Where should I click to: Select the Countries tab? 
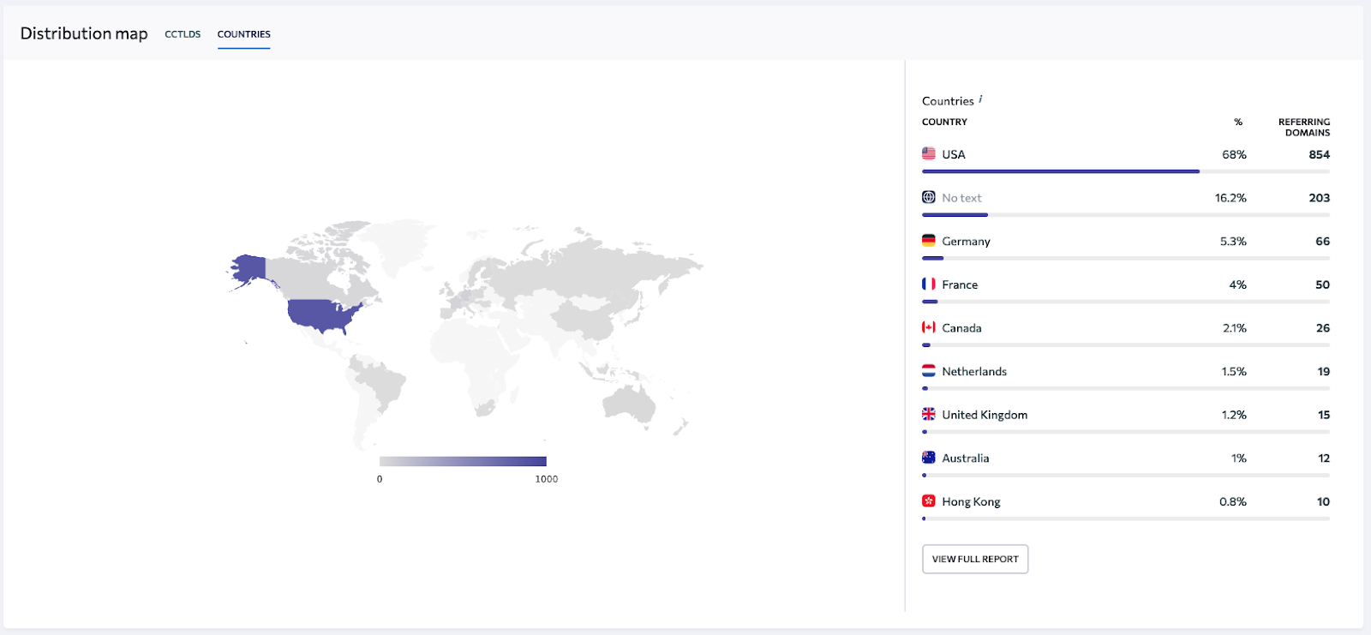click(x=243, y=34)
